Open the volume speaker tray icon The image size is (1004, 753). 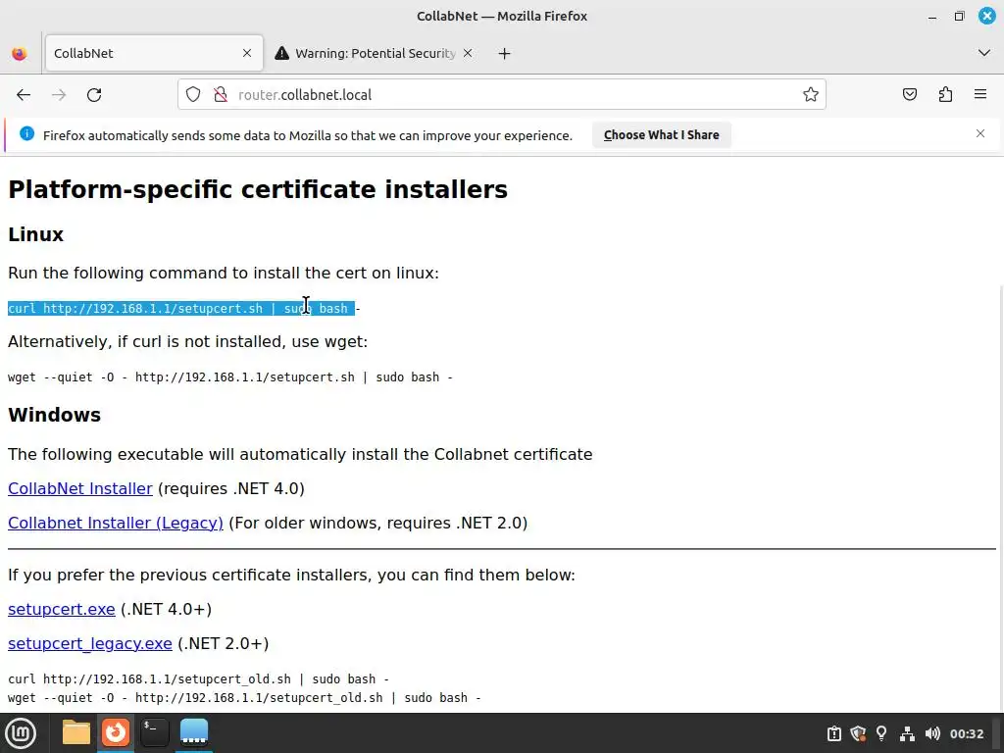coord(932,733)
